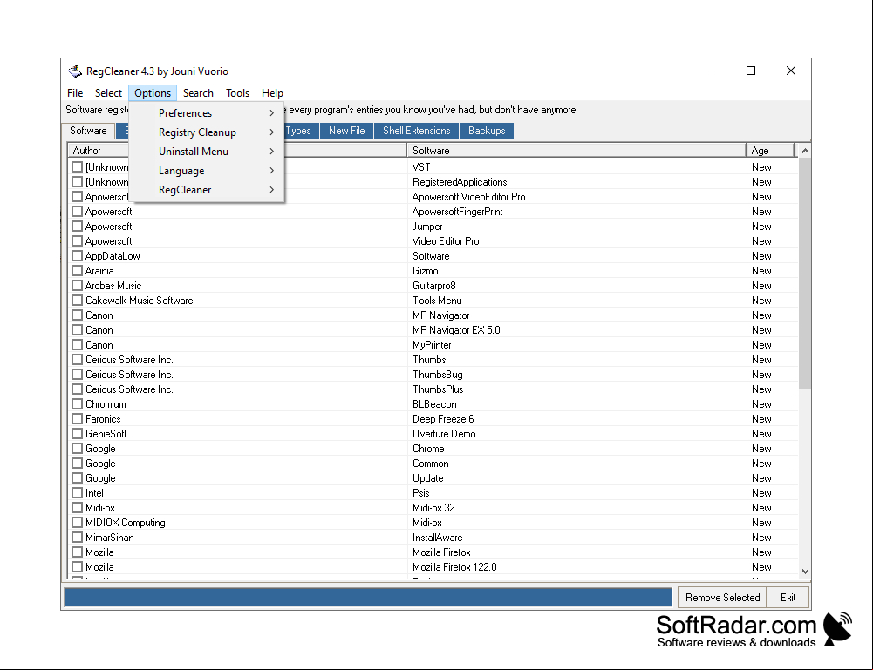Sort list by the Software column header
This screenshot has height=670, width=873.
click(576, 151)
